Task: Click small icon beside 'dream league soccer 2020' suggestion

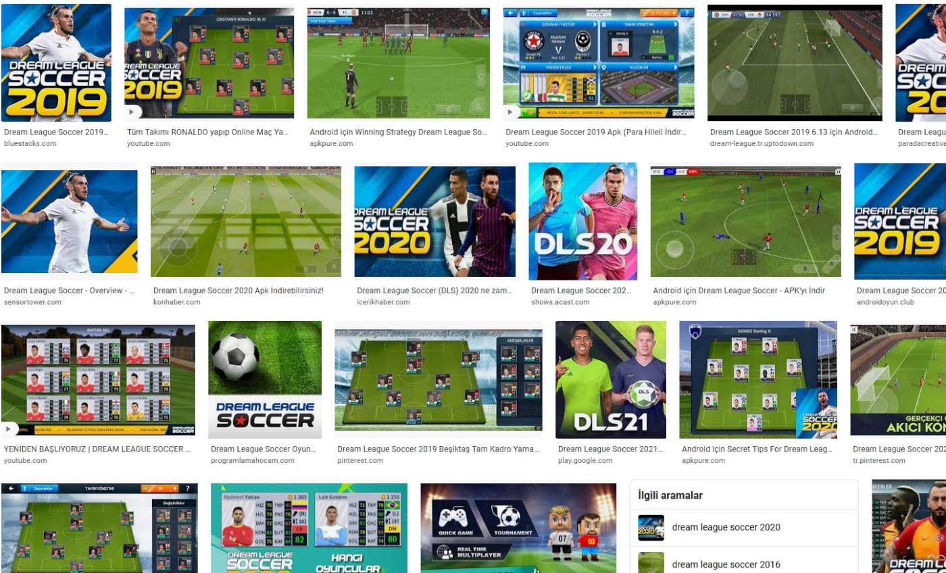Action: [651, 528]
